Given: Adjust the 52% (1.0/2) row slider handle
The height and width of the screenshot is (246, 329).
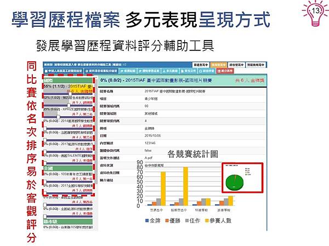Looking at the screenshot, I should 69,105.
